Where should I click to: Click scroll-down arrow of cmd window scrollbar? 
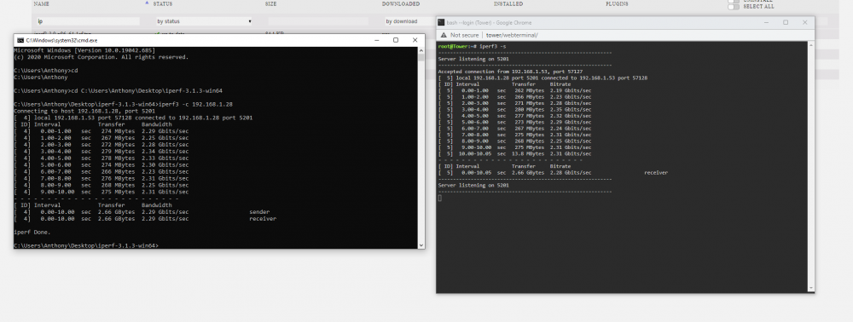[x=421, y=245]
